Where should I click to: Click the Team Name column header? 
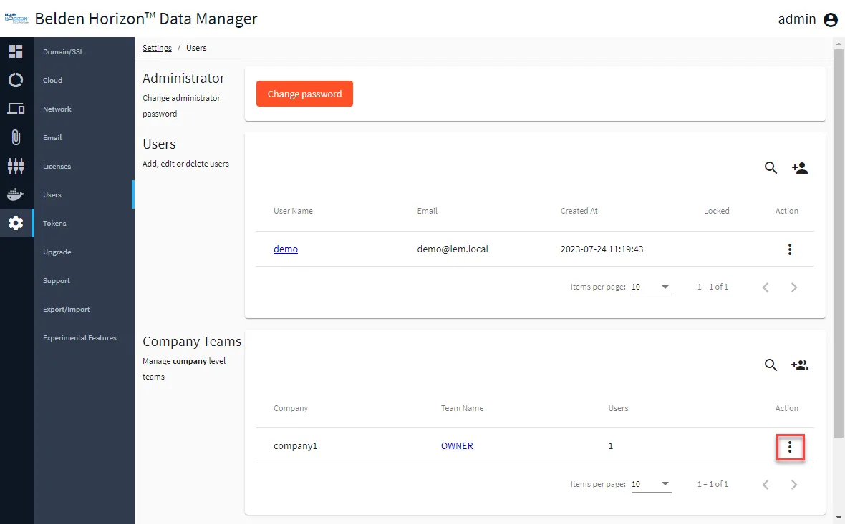point(462,407)
